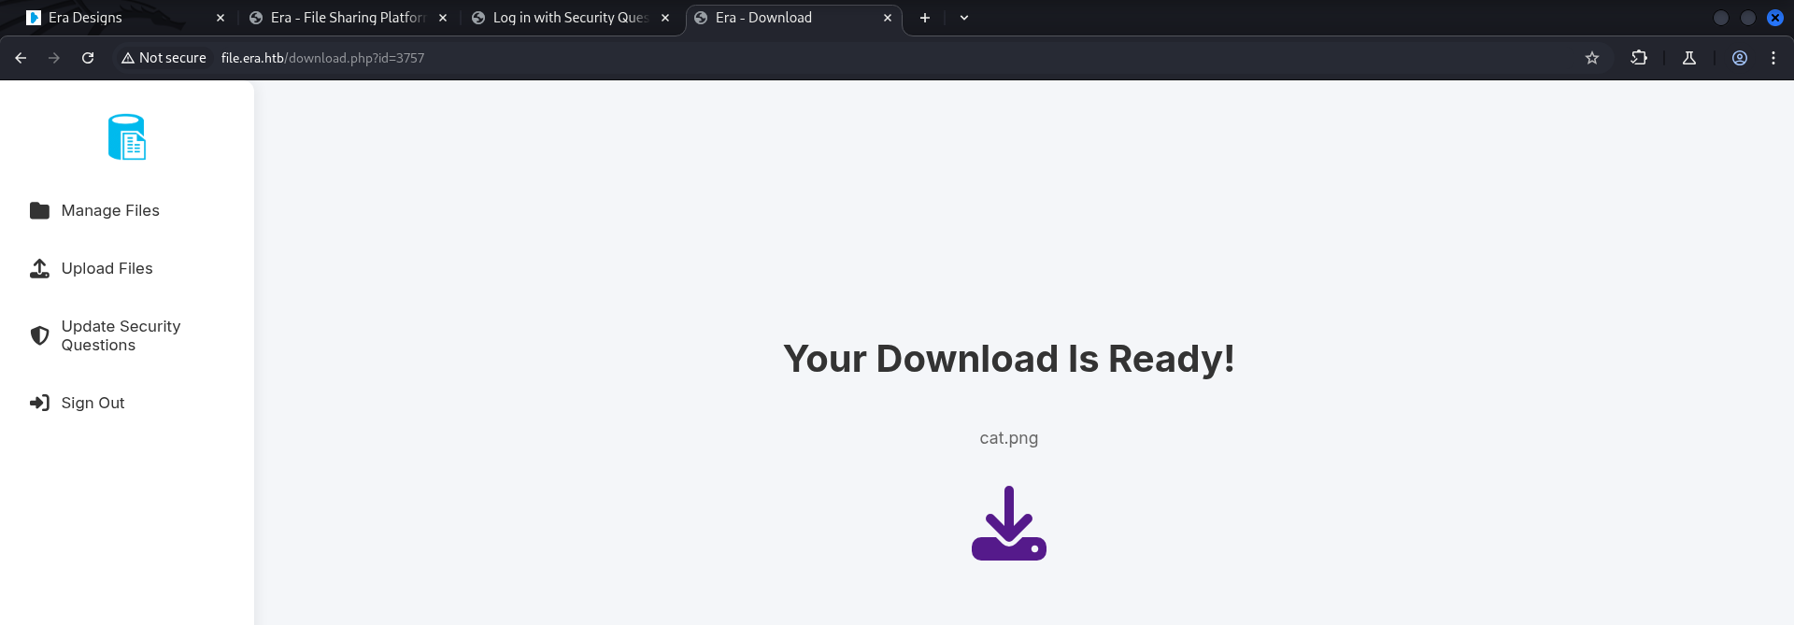
Task: Expand the tab search dropdown arrow
Action: pos(964,18)
